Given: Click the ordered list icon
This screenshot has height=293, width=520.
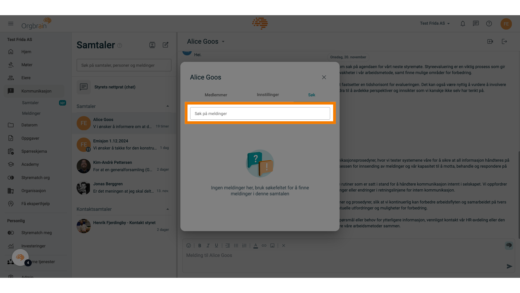Looking at the screenshot, I should [x=244, y=246].
